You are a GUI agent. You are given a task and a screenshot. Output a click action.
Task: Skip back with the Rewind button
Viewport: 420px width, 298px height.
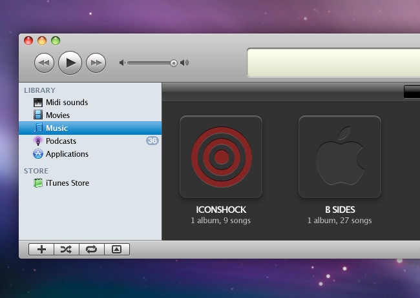[44, 63]
